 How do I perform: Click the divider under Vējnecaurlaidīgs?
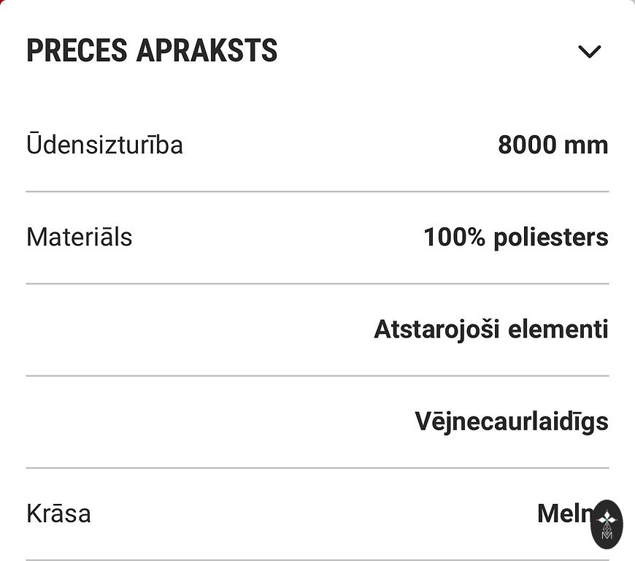[317, 467]
